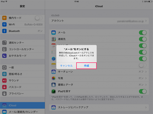
Task: Tap the メール/連絡先/カレンダー label
Action: [23, 112]
